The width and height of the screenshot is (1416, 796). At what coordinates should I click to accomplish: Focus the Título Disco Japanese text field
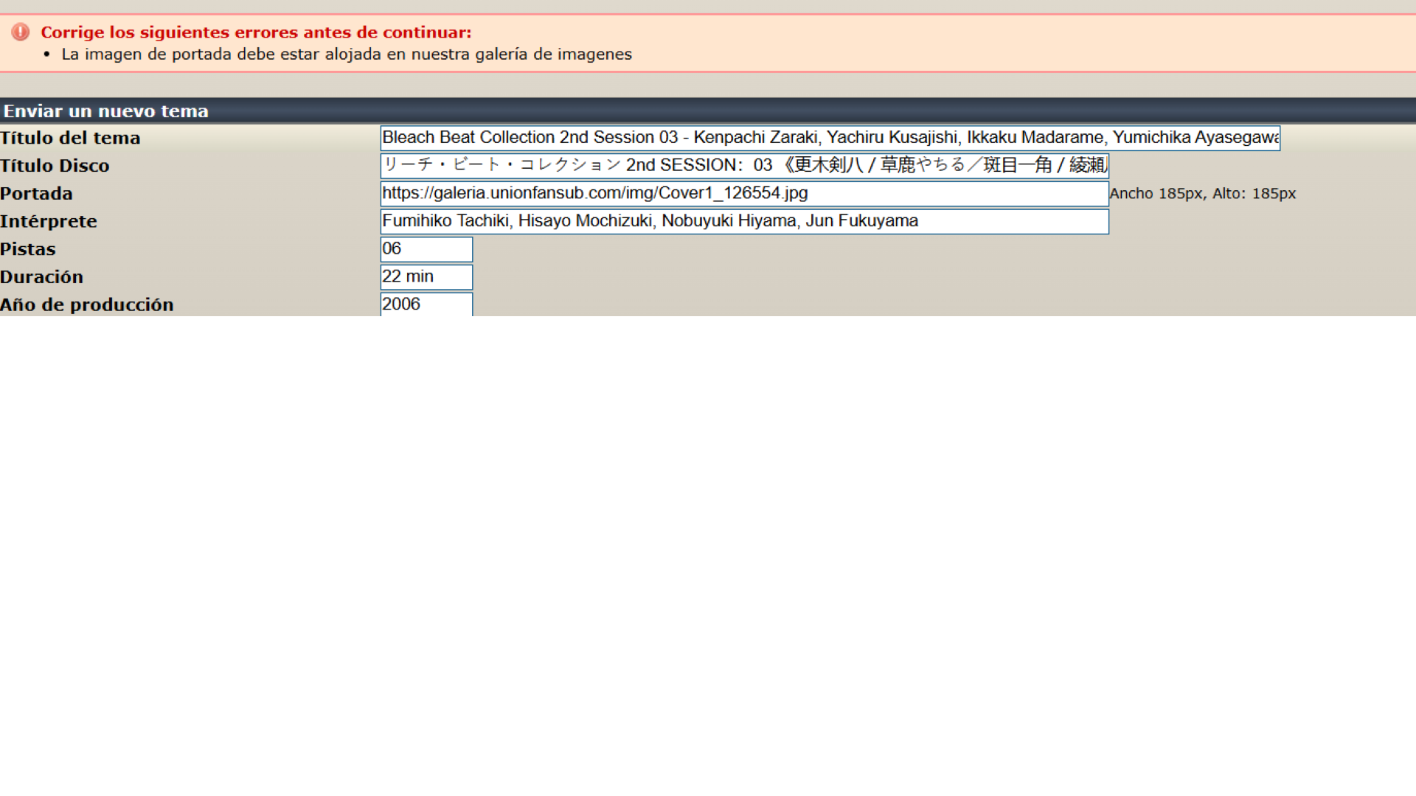pyautogui.click(x=744, y=165)
